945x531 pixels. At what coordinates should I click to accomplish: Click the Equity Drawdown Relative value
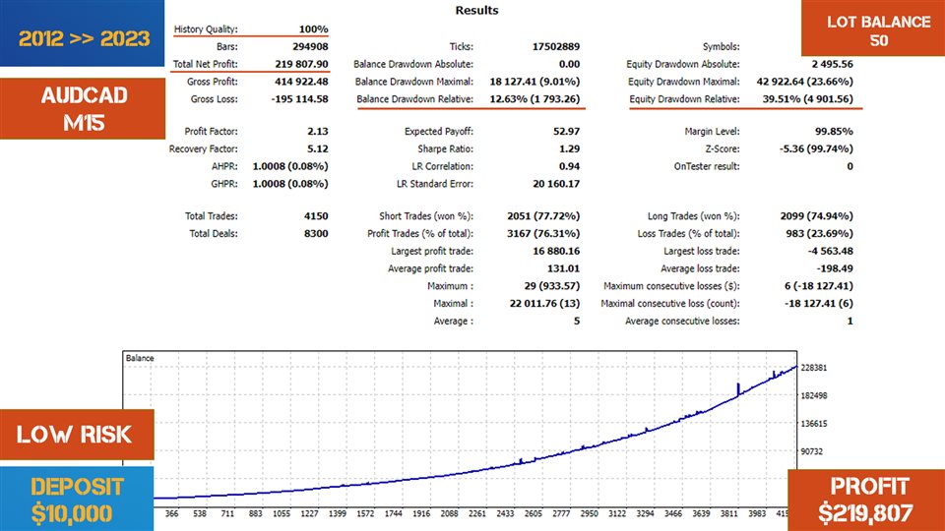[807, 98]
